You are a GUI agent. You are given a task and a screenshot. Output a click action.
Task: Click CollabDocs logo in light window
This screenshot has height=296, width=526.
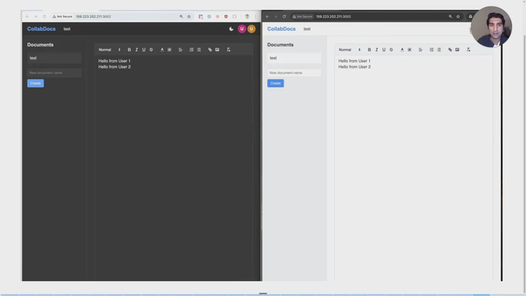click(x=281, y=29)
